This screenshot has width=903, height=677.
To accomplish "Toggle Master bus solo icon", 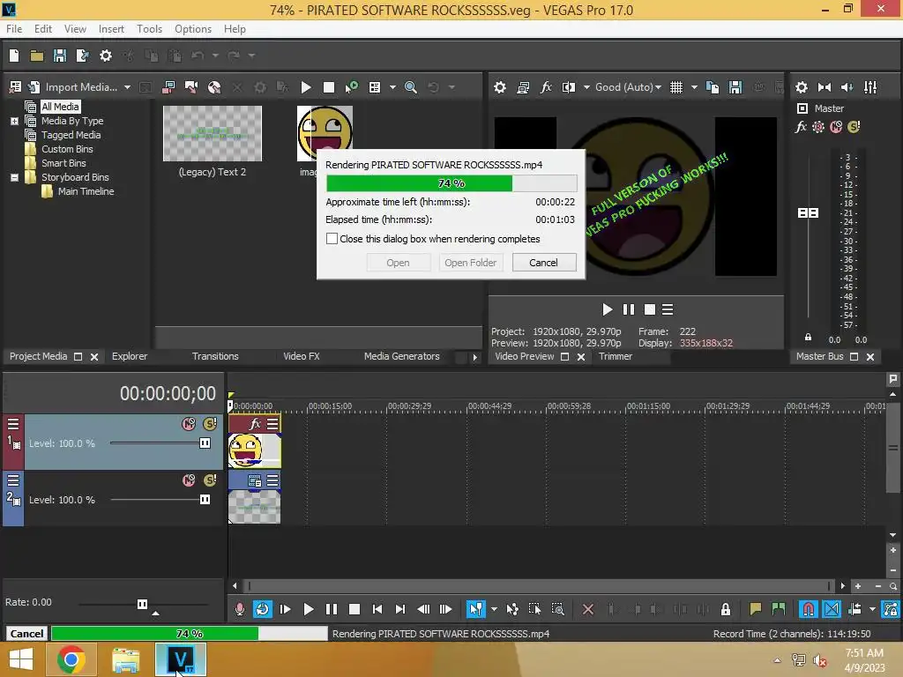I will (x=854, y=127).
